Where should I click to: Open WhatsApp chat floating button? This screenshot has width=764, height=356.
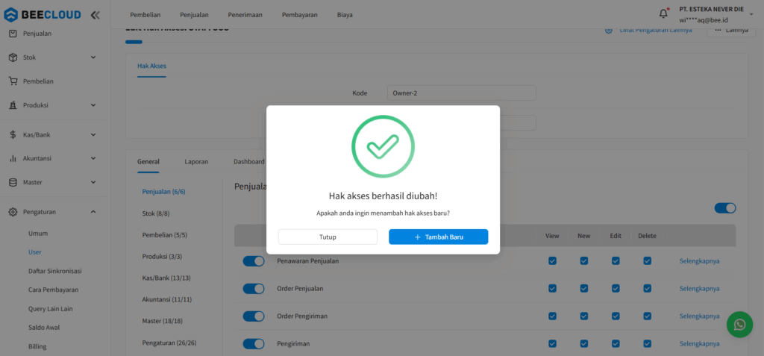coord(739,325)
